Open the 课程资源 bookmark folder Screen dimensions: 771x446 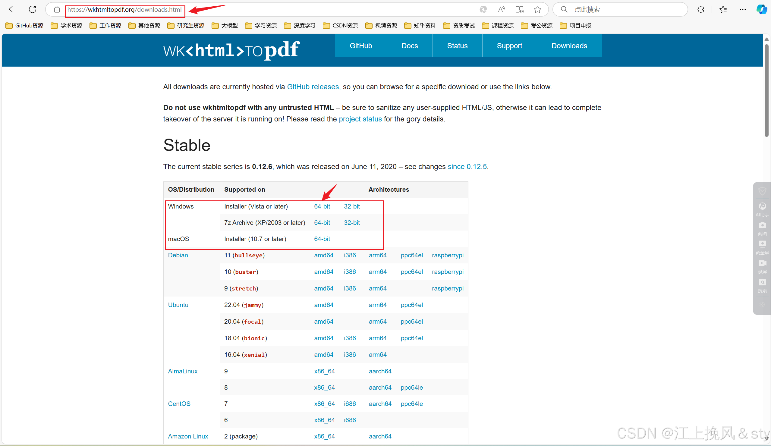tap(498, 25)
